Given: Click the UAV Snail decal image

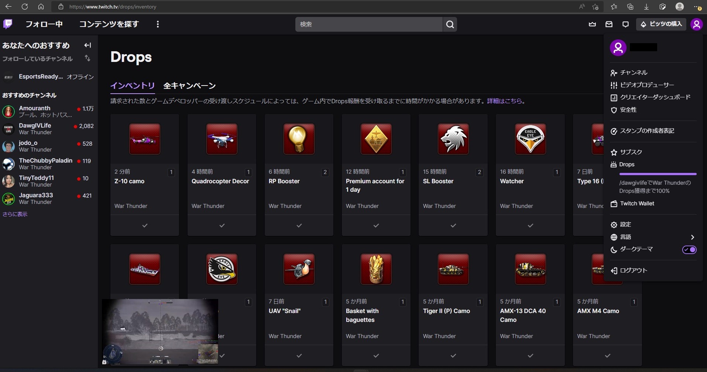Looking at the screenshot, I should 299,269.
